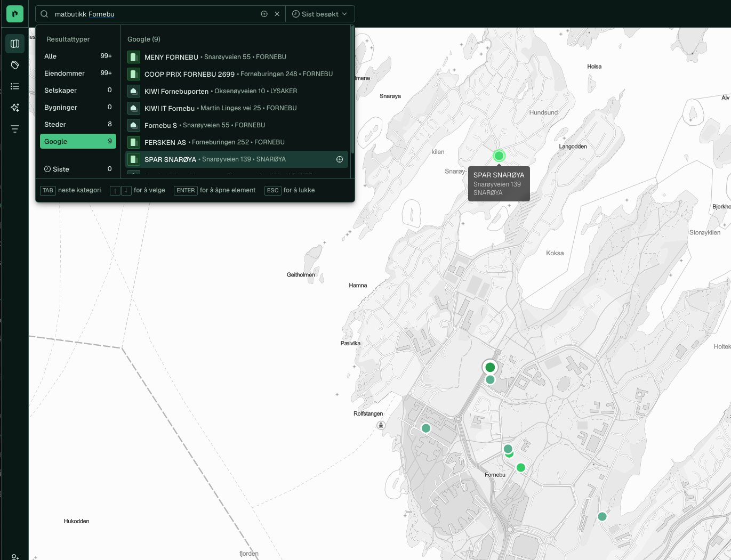Select the Google result type

click(x=78, y=141)
